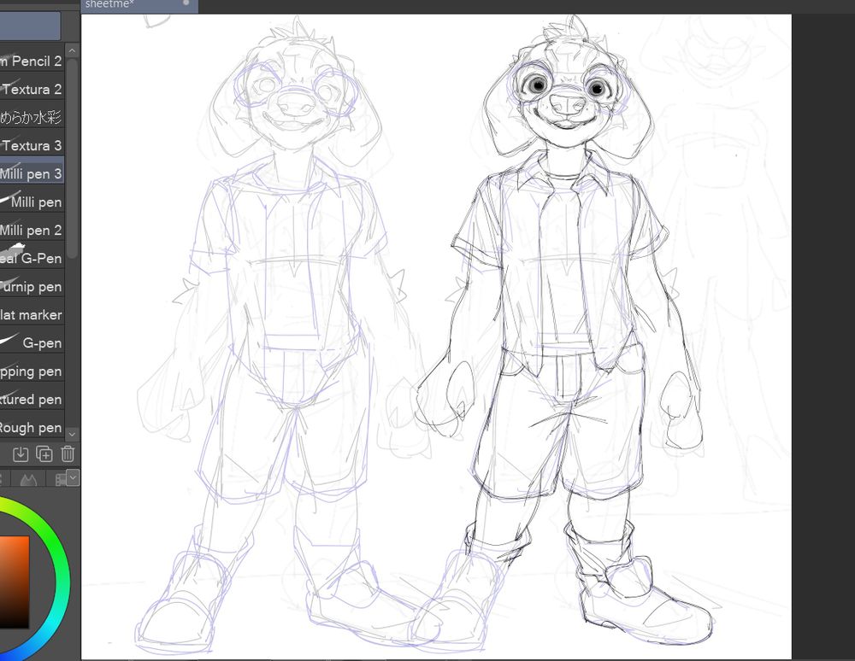Image resolution: width=855 pixels, height=661 pixels.
Task: Click the scroll-up arrow of brush list
Action: pos(72,50)
